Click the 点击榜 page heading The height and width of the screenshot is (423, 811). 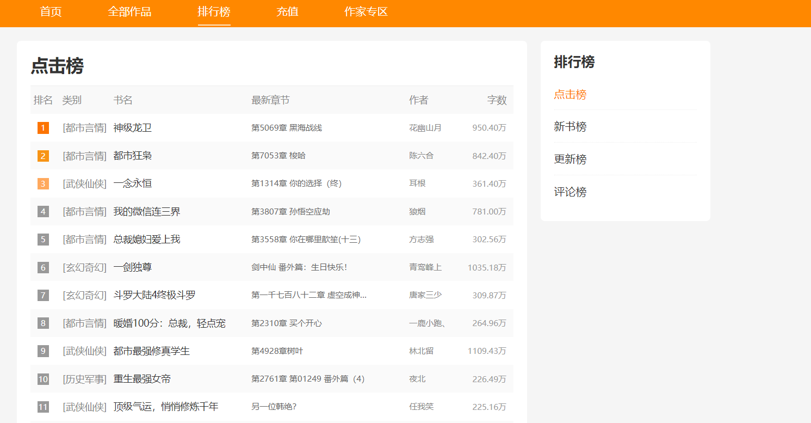pyautogui.click(x=57, y=66)
